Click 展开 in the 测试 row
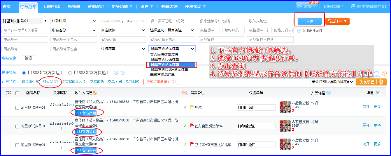The height and width of the screenshot is (156, 391). tap(366, 107)
